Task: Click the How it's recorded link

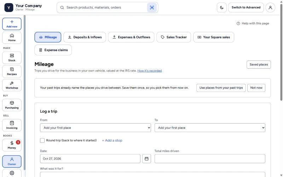Action: (x=149, y=70)
